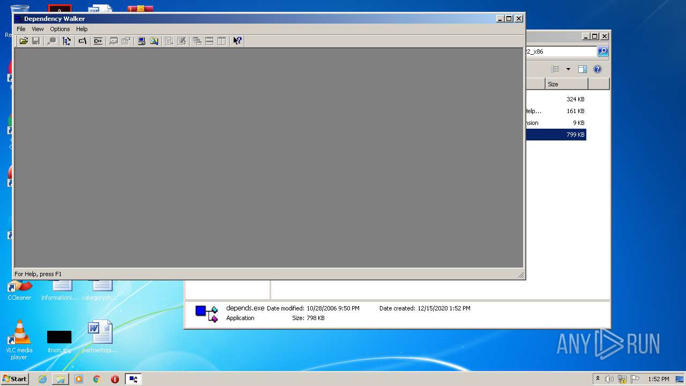This screenshot has height=386, width=686.
Task: Open the Windows Explorer taskbar button
Action: coord(61,379)
